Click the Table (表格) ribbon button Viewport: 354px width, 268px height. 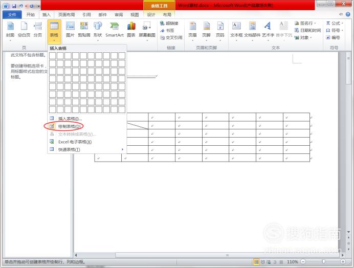(x=54, y=31)
